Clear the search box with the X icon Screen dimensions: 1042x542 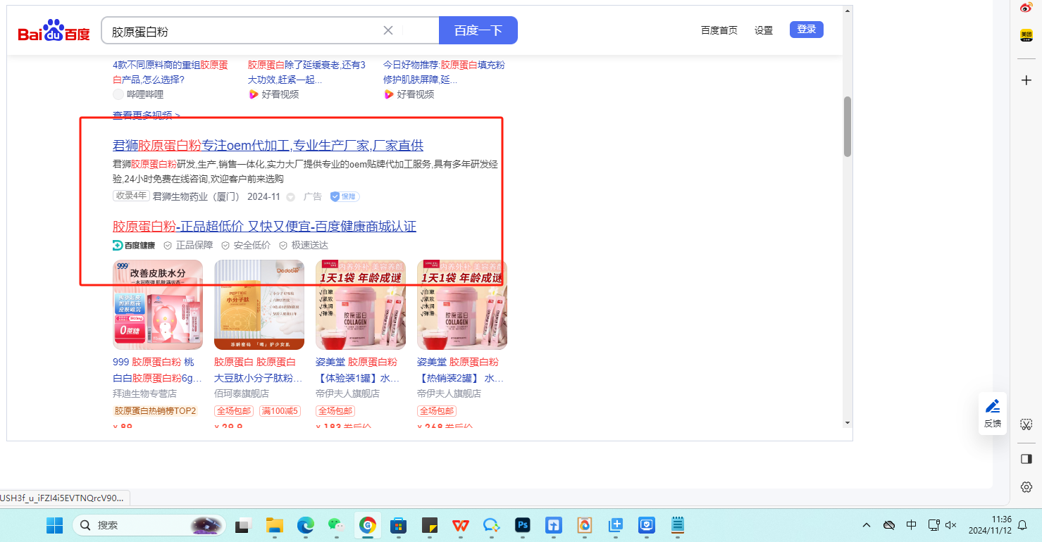click(388, 30)
